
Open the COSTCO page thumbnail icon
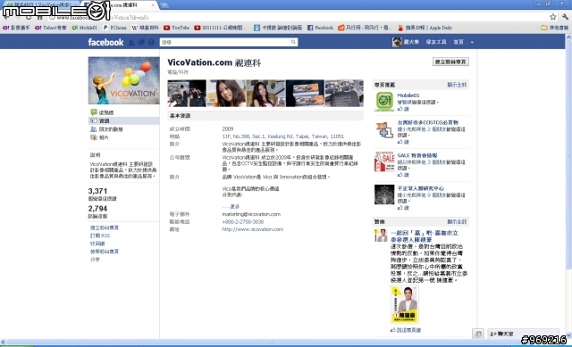pos(384,130)
